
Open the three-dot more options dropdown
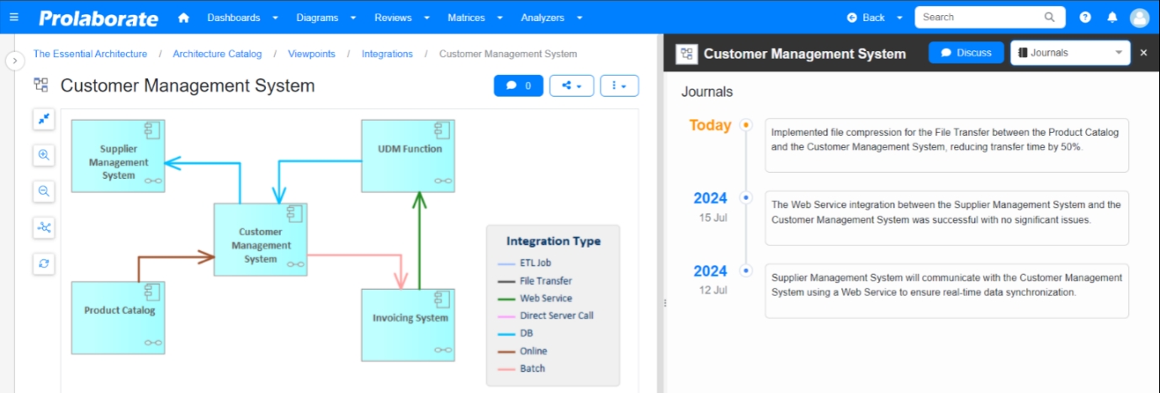619,86
